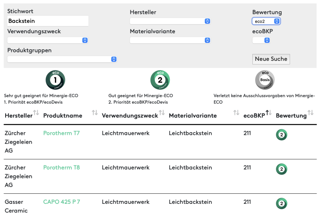Click 'Sehr gut geeignet für Minergie-ECO' text

[41, 96]
